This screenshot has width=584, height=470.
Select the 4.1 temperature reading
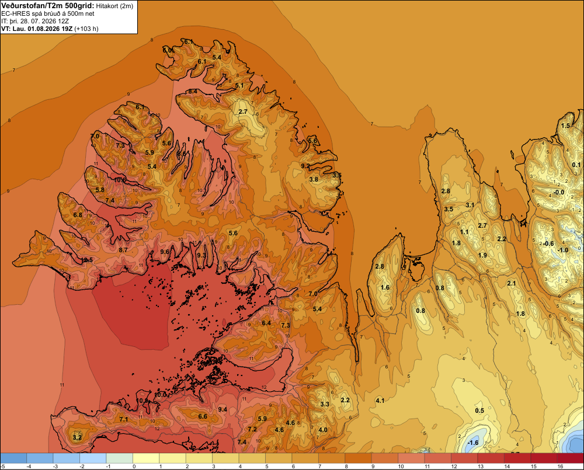point(380,401)
